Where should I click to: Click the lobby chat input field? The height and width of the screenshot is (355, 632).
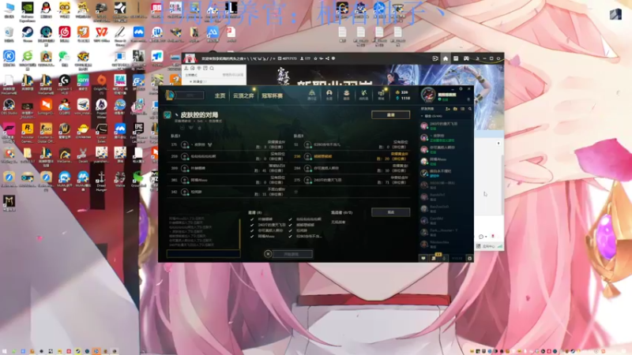click(x=204, y=253)
